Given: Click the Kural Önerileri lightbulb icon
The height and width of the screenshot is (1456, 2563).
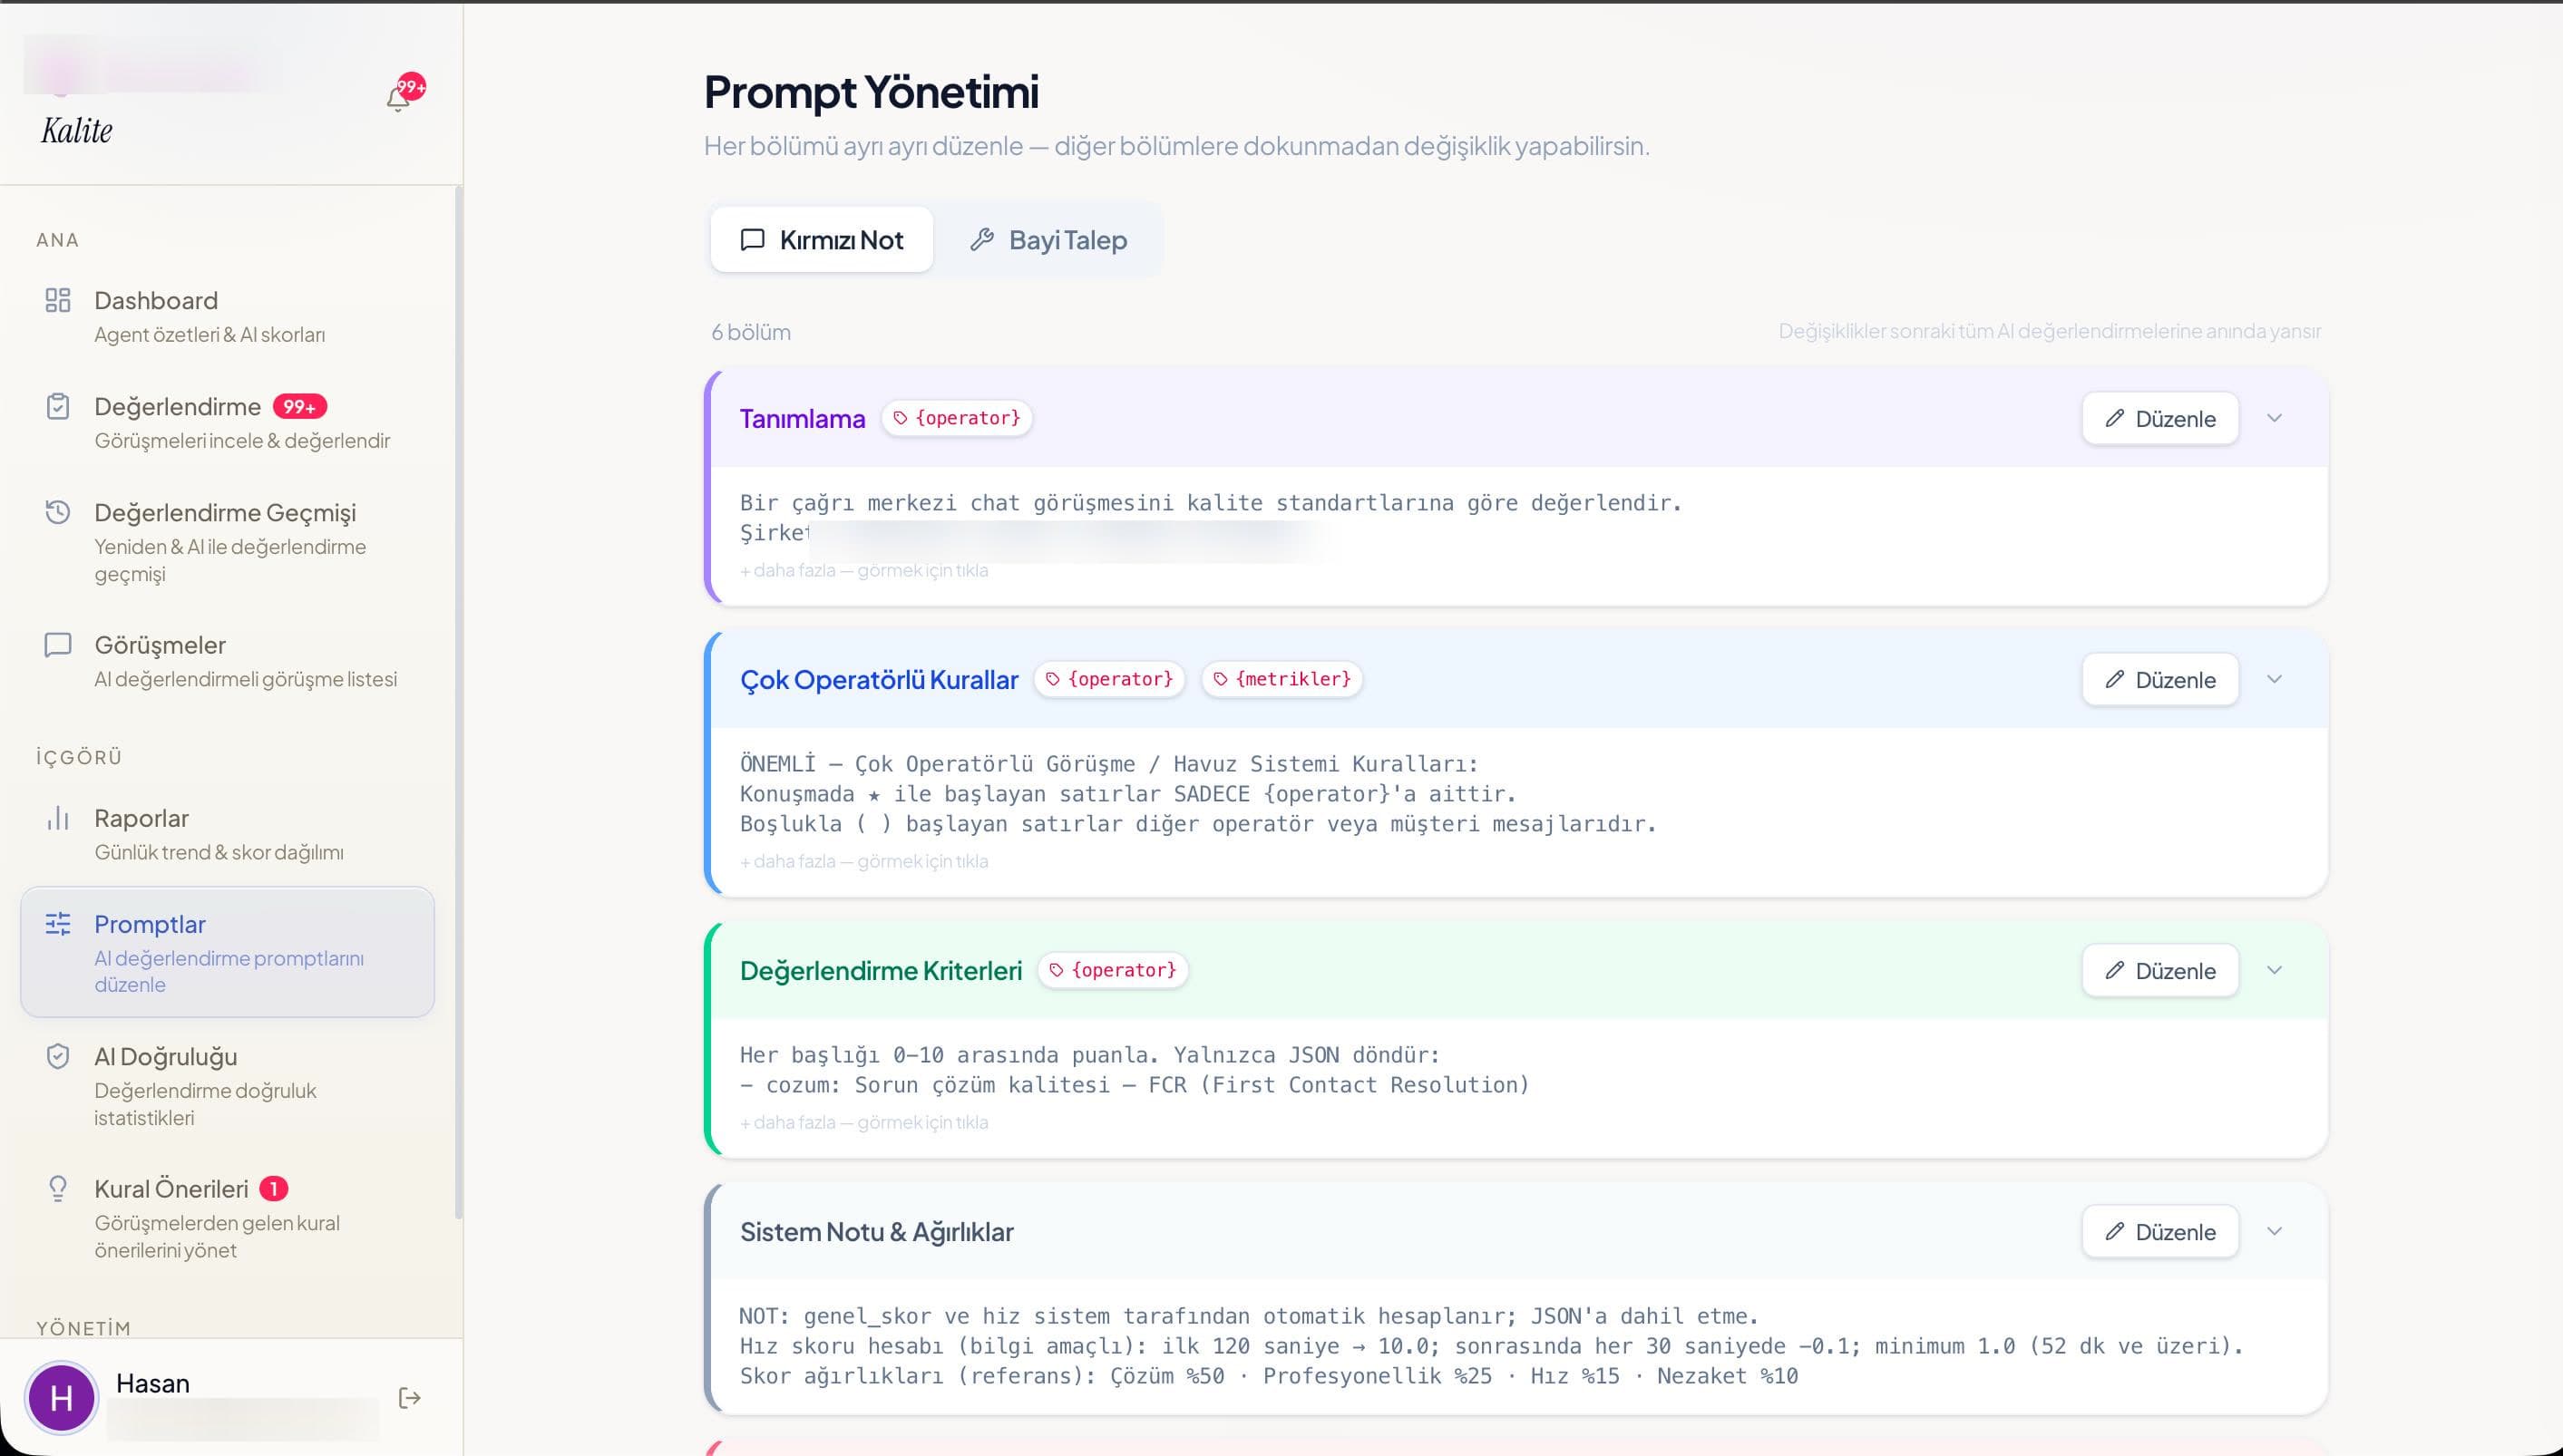Looking at the screenshot, I should (58, 1188).
